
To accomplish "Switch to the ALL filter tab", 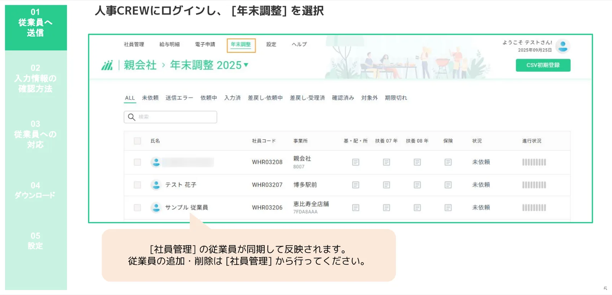I will click(x=130, y=98).
